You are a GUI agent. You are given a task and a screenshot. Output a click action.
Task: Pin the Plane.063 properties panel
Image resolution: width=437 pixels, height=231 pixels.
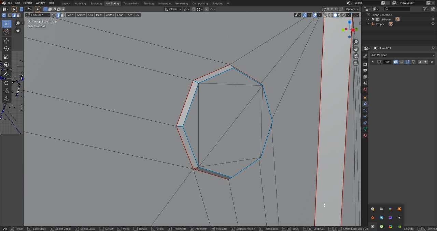pyautogui.click(x=433, y=48)
